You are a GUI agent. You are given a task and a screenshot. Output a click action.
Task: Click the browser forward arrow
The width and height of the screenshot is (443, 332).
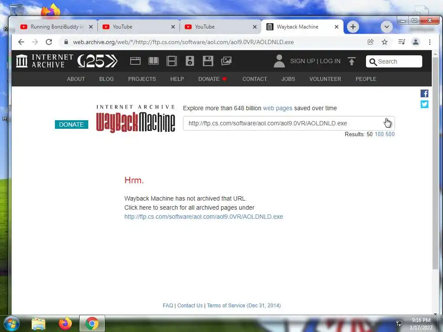click(35, 42)
